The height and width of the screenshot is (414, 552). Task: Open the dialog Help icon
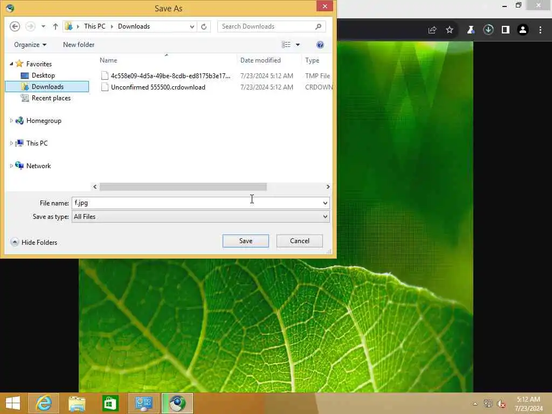[x=320, y=45]
